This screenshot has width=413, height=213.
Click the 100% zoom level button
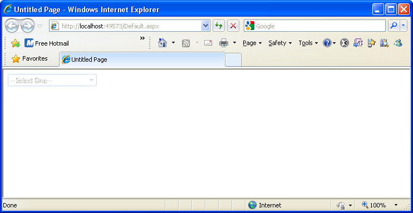click(x=374, y=205)
